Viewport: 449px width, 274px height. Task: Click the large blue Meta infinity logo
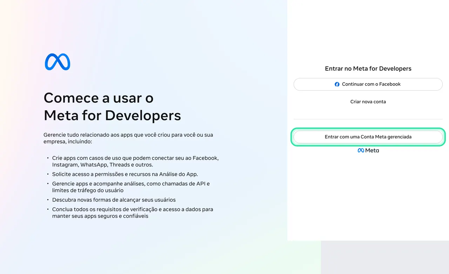[x=58, y=62]
